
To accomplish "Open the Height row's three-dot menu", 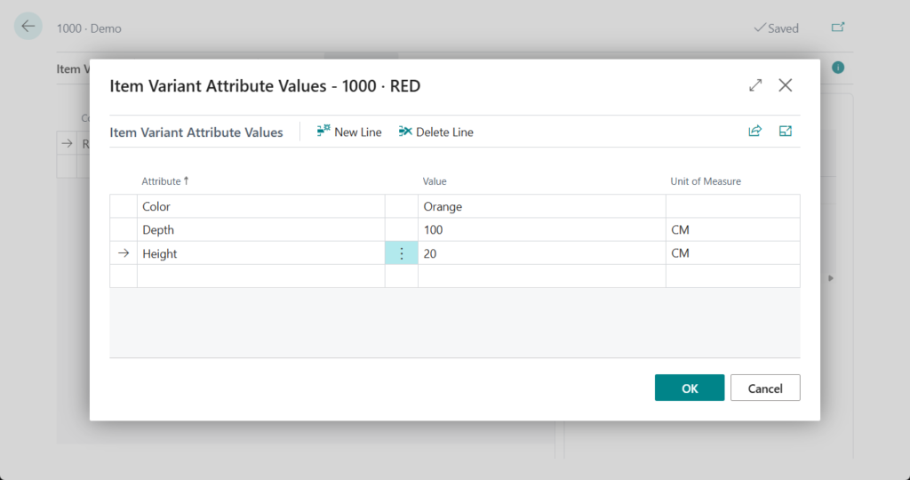I will (401, 253).
